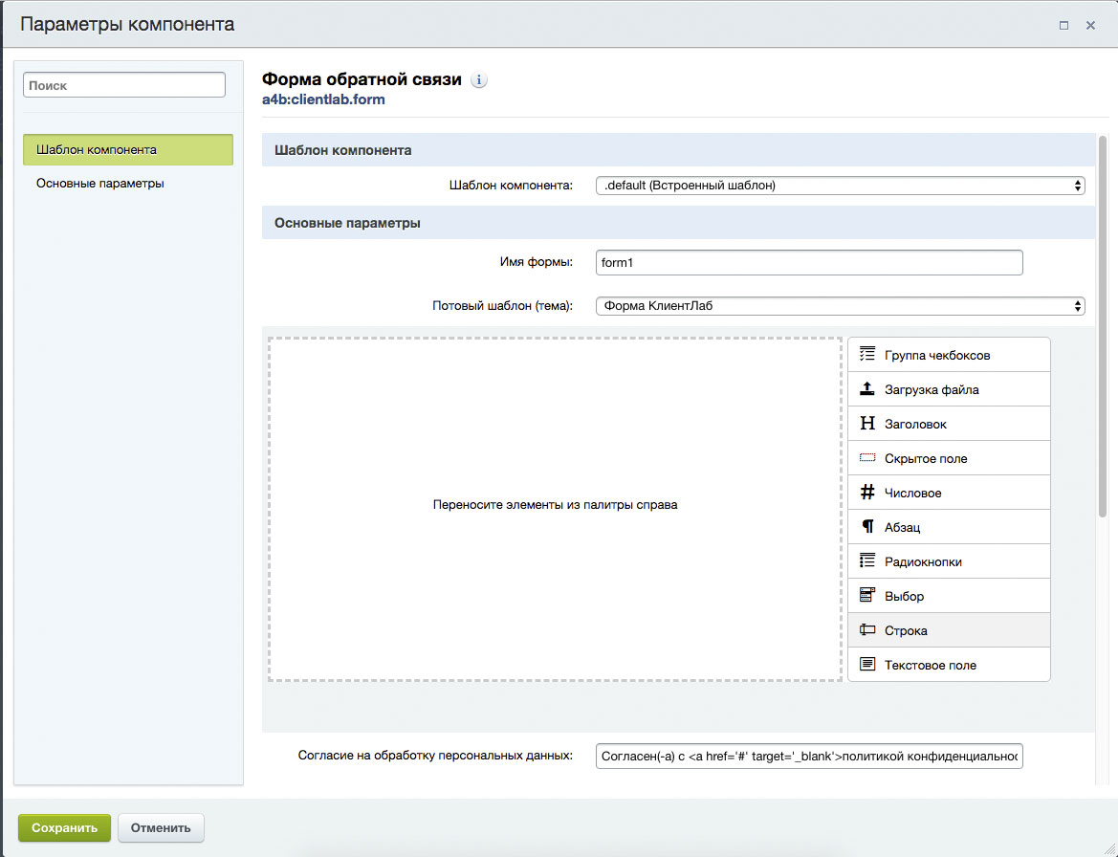Collapse the Шаблон компонента section header
Viewport: 1118px width, 857px height.
(678, 150)
